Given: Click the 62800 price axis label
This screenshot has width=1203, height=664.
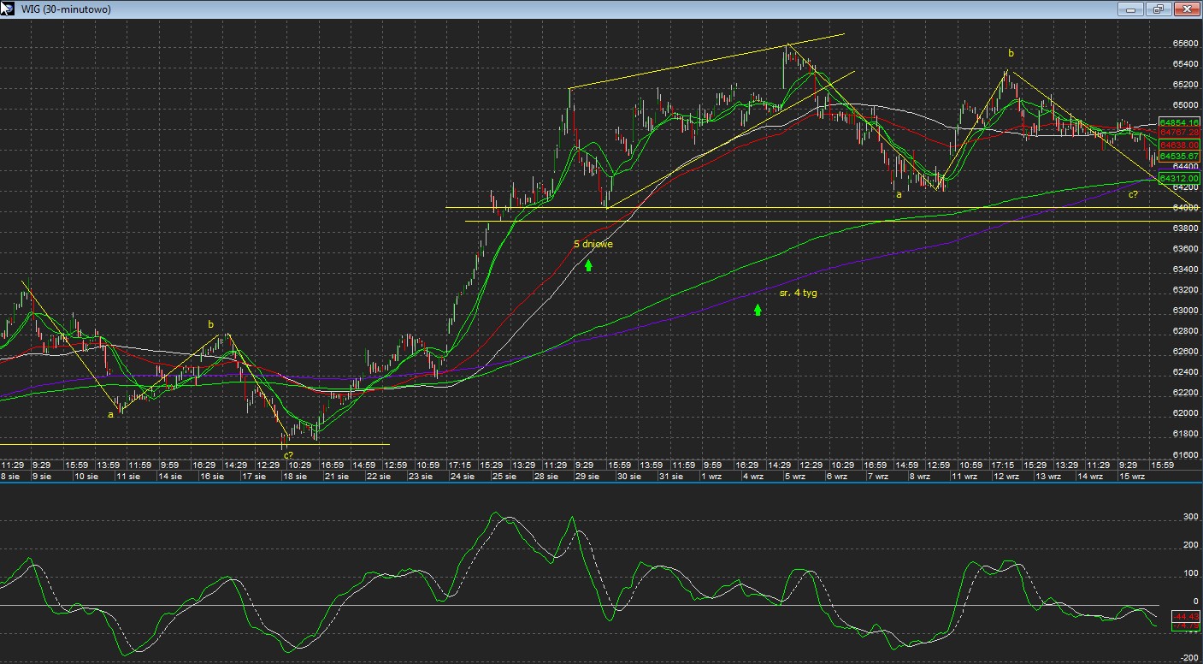Looking at the screenshot, I should tap(1184, 331).
